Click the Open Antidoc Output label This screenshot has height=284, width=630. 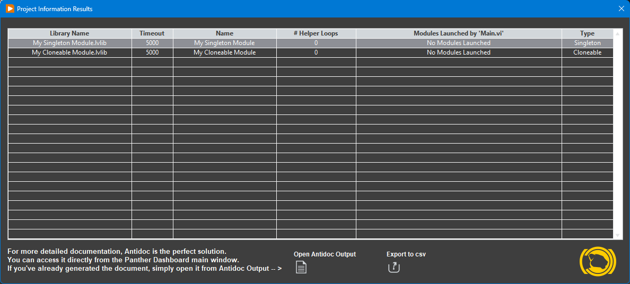click(325, 254)
